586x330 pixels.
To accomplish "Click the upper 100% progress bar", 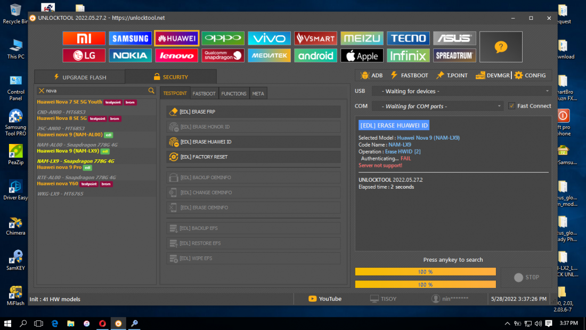I will (x=425, y=272).
